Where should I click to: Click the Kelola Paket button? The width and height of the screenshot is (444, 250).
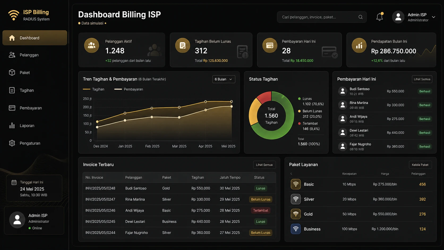[420, 165]
